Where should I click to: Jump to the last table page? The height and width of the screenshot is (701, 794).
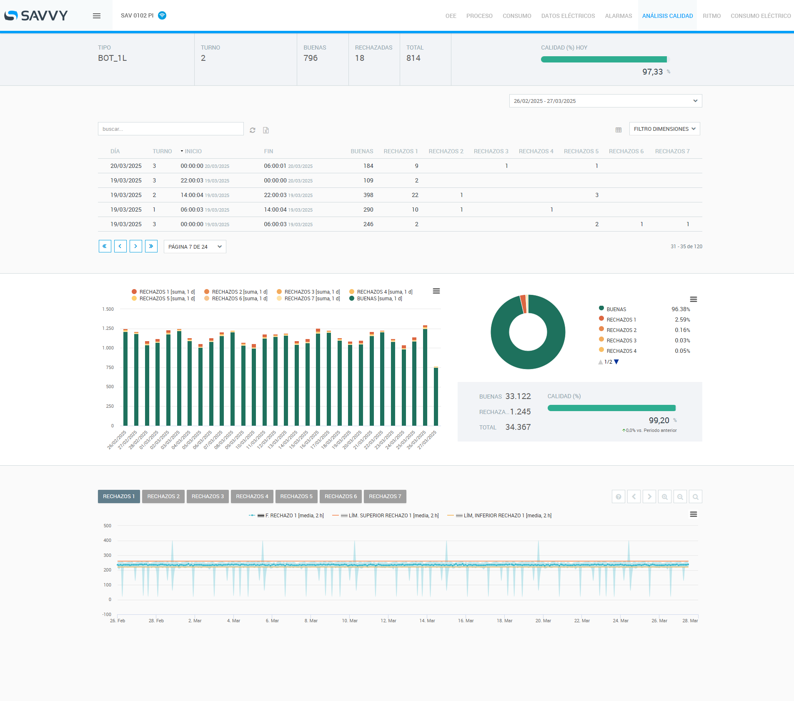coord(151,246)
